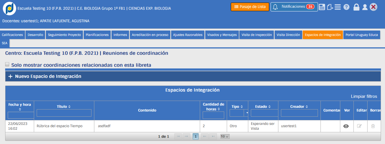Go to next page of results

pos(205,137)
